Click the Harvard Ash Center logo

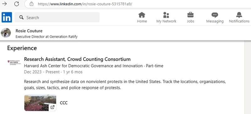coord(14,62)
